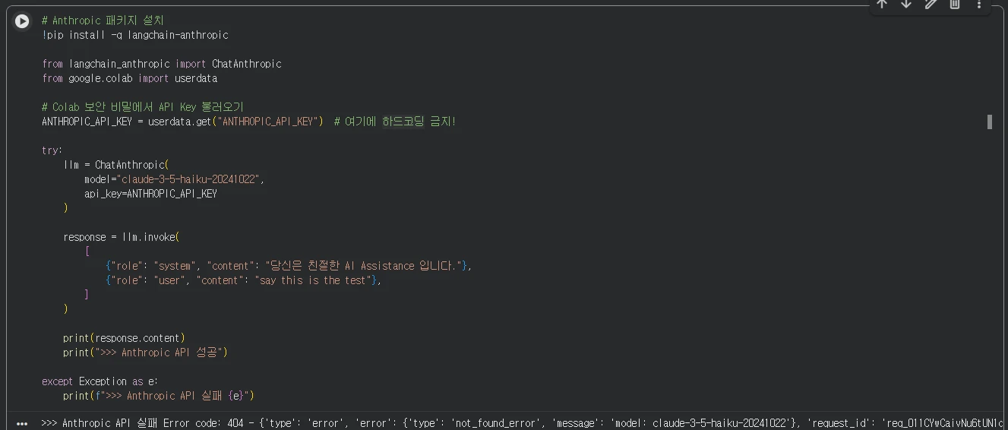Move the cell up
The image size is (1008, 430).
(882, 5)
